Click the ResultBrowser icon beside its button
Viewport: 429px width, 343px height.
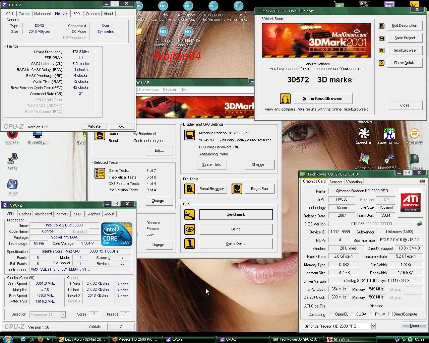[x=381, y=51]
